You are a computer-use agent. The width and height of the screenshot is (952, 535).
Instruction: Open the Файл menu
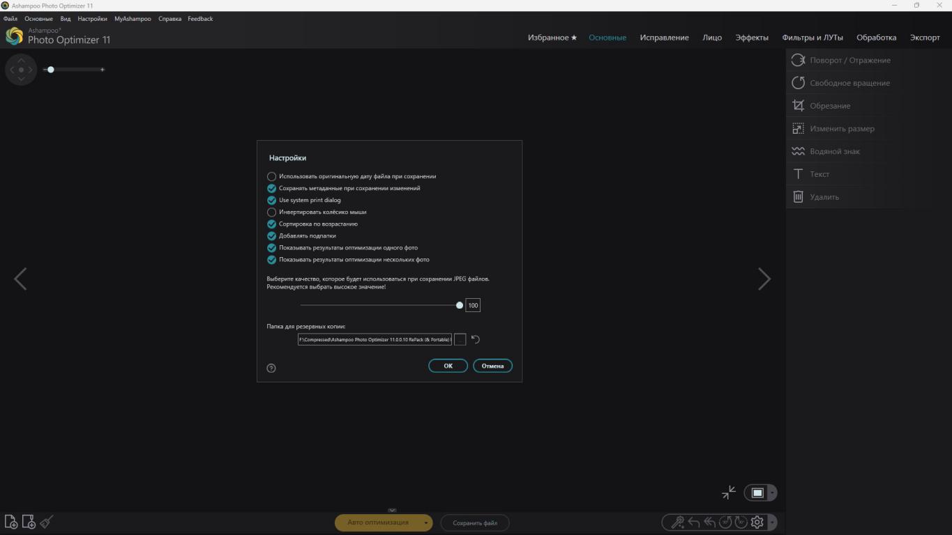click(x=10, y=19)
